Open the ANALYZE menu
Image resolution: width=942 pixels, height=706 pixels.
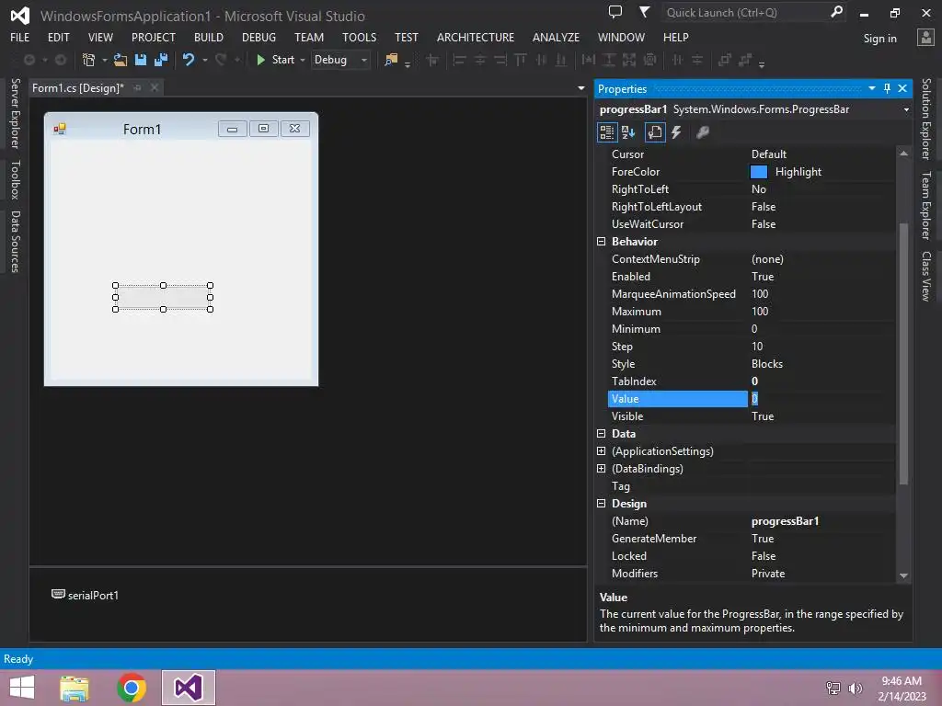(556, 37)
